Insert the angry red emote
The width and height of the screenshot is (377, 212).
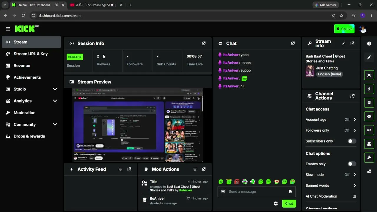pos(237,182)
